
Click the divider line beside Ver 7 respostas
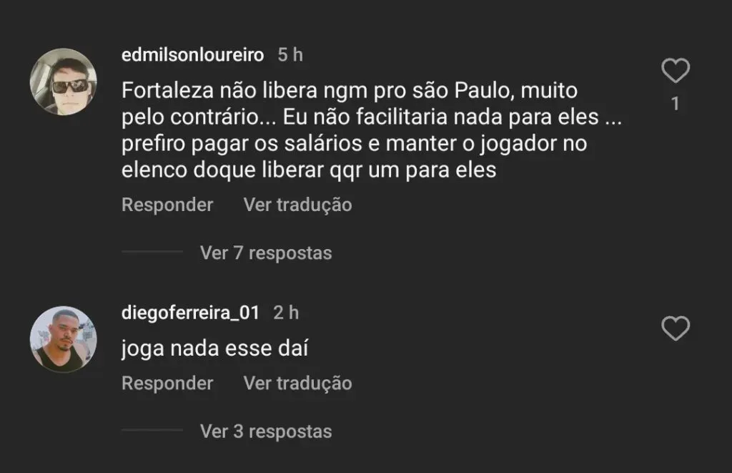(x=152, y=251)
